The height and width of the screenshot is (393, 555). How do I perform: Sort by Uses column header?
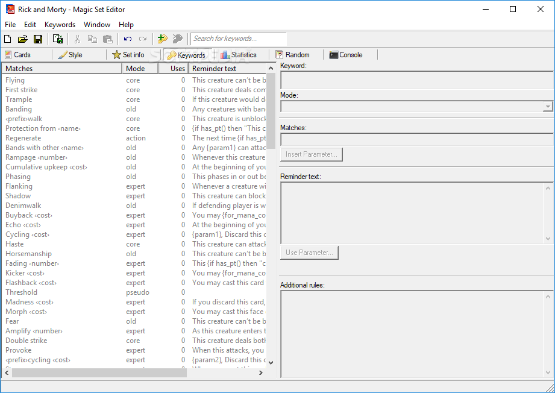(x=173, y=69)
